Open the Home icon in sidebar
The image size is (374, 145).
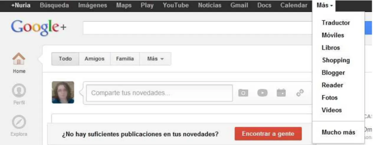(x=19, y=58)
